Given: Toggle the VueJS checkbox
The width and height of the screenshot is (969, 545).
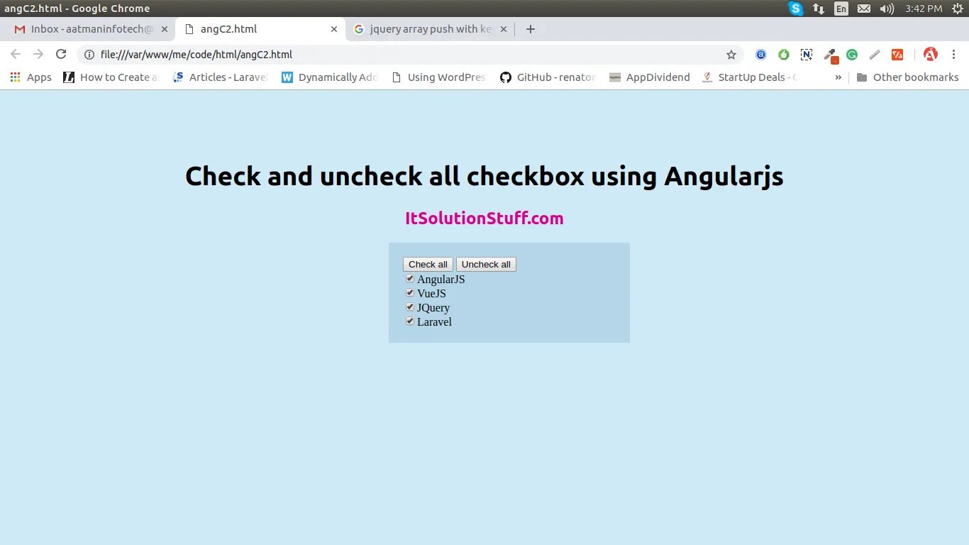Looking at the screenshot, I should tap(410, 293).
